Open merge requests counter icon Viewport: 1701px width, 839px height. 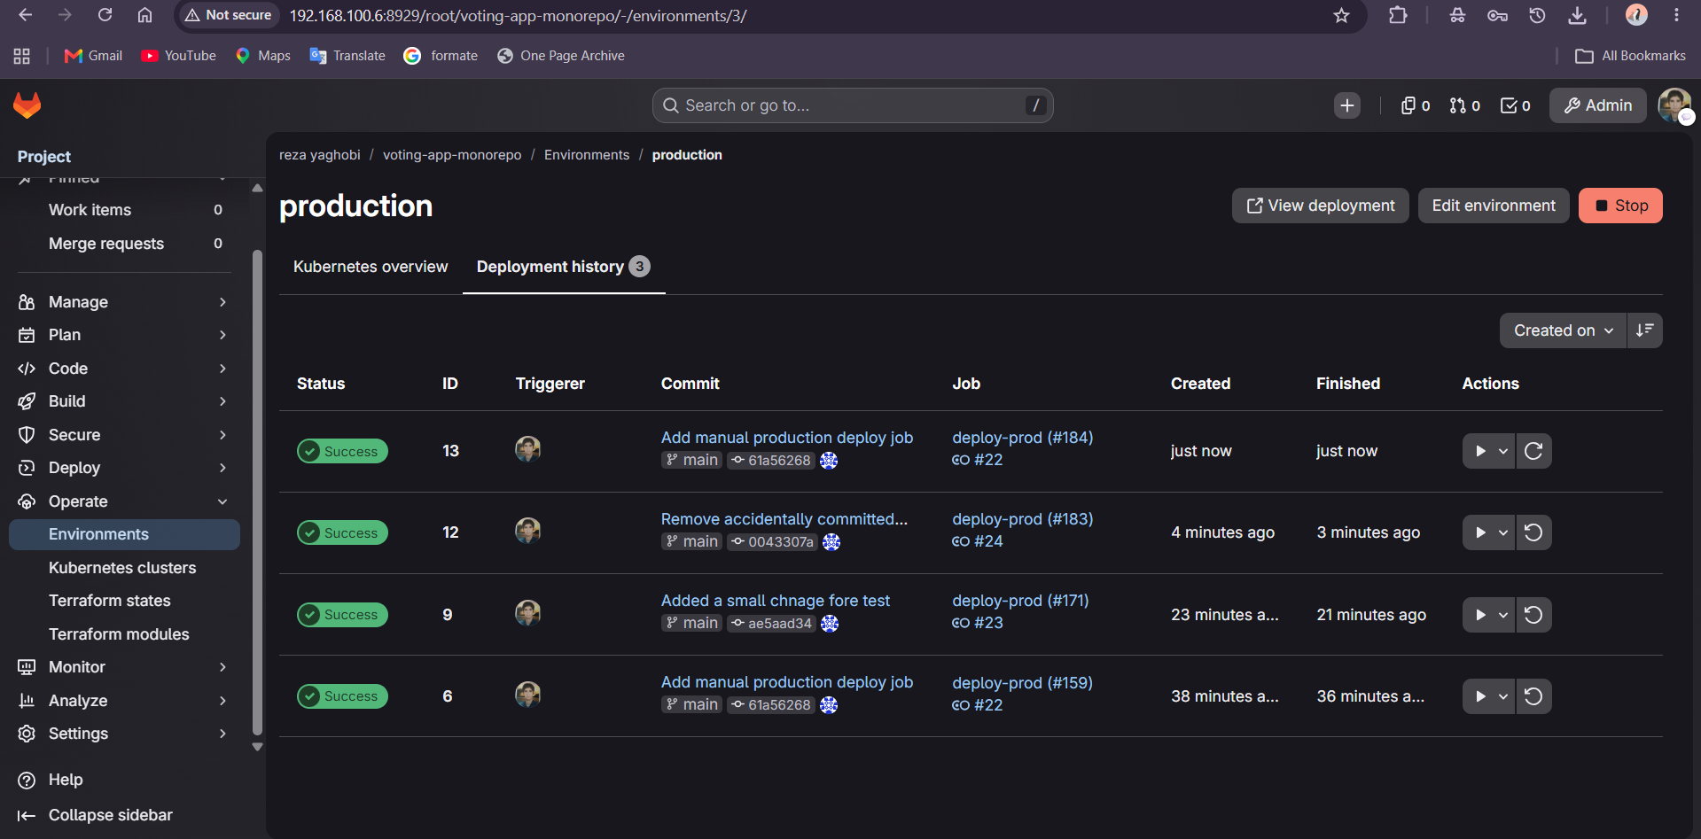pyautogui.click(x=1464, y=105)
